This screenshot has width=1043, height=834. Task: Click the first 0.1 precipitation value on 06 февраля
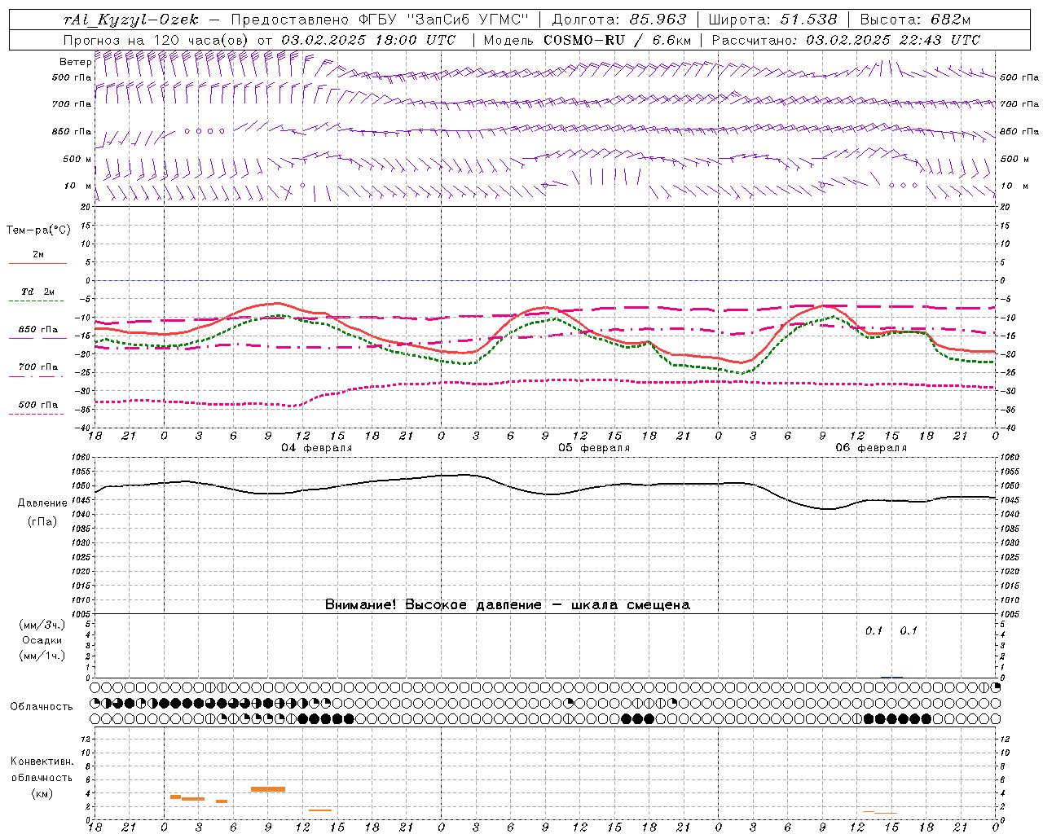(x=874, y=630)
